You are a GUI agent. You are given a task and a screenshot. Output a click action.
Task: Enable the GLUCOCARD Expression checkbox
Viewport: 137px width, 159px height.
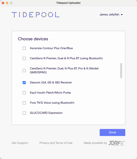point(24,113)
